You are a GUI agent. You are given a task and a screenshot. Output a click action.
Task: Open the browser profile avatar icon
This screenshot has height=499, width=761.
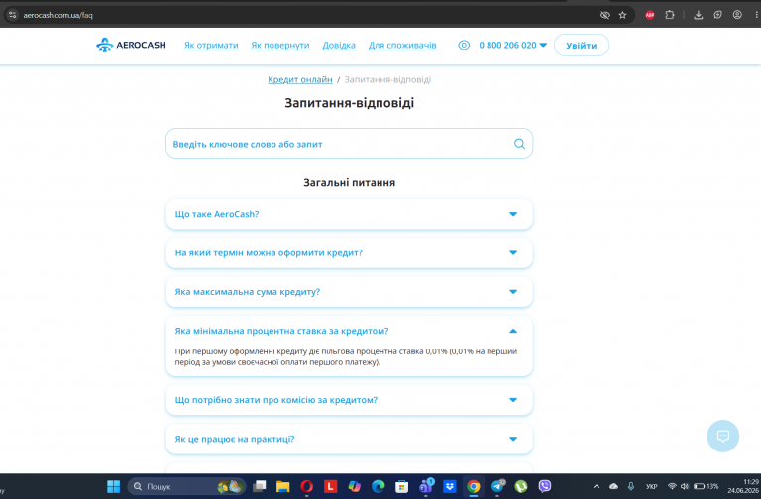pos(737,15)
